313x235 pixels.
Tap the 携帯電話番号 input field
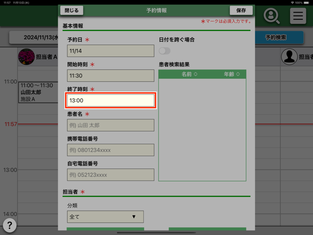pos(111,150)
